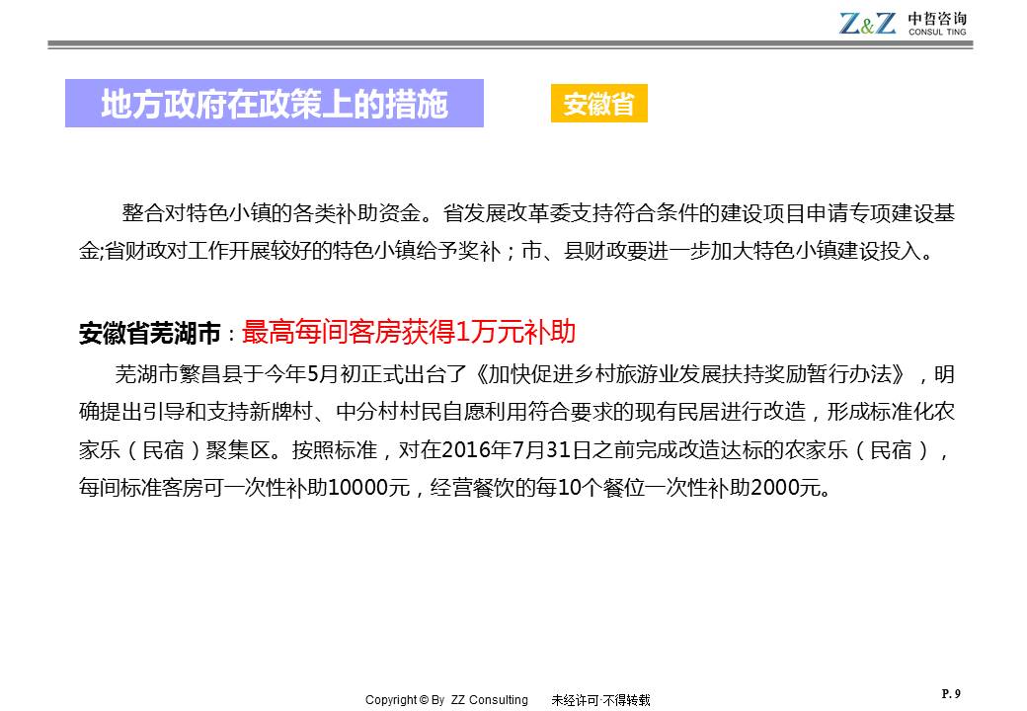
Task: Click the paragraph line starting with 整合对特色小镇
Action: tap(538, 213)
